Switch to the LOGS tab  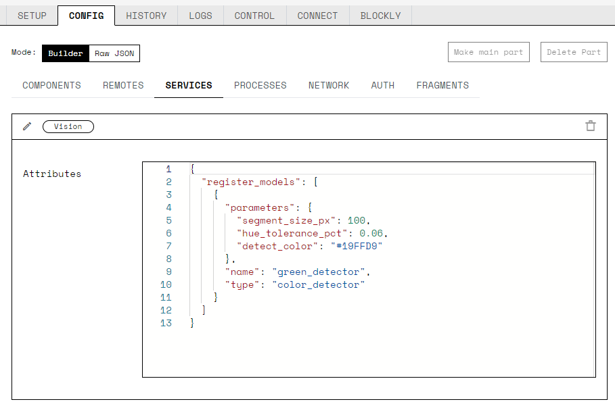pos(200,15)
